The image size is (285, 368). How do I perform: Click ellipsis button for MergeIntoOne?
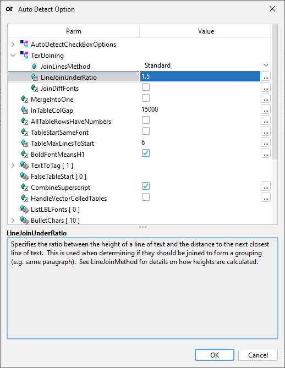(266, 98)
